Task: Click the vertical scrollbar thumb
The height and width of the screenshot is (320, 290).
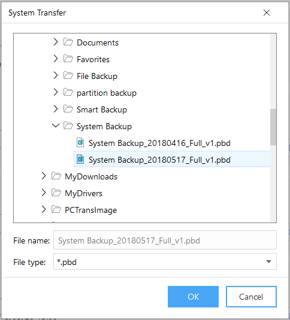Action: (x=273, y=127)
